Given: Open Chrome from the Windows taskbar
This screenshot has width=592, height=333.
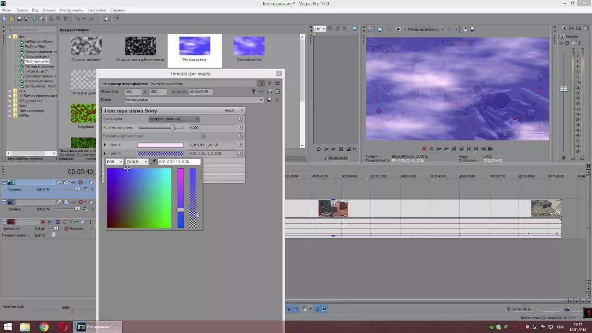Looking at the screenshot, I should (x=44, y=327).
